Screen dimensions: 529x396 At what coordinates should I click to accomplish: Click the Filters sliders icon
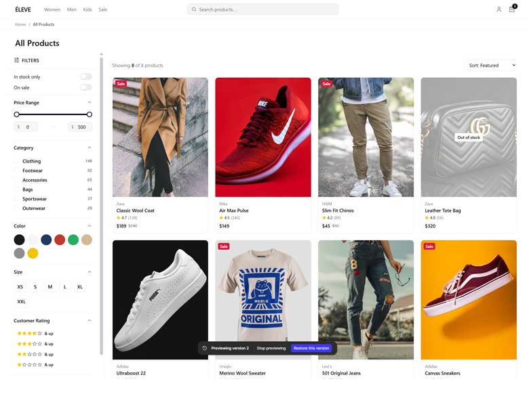[x=16, y=60]
